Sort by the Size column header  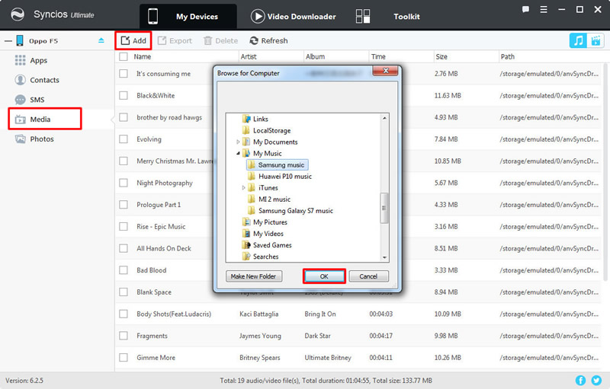[x=441, y=56]
